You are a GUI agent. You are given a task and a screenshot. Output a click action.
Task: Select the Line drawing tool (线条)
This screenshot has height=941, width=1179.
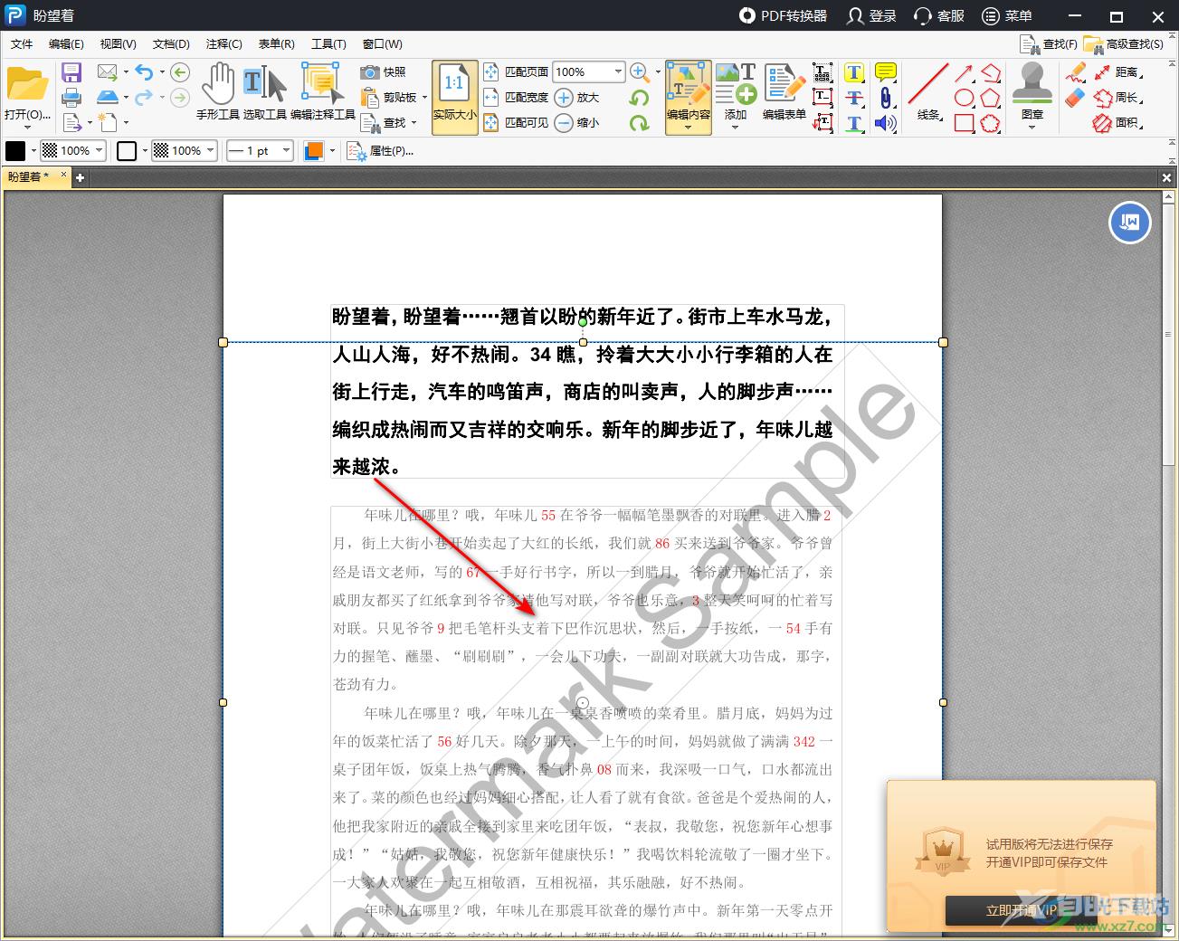928,91
